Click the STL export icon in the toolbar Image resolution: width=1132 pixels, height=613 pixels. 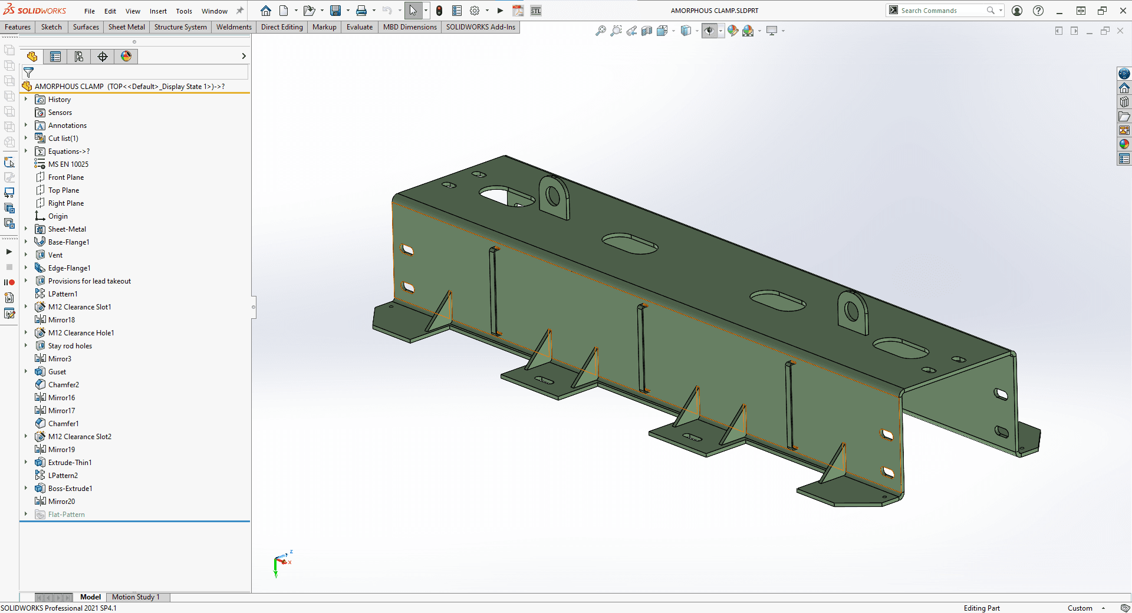click(536, 11)
